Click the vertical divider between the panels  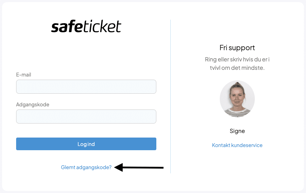(170, 96)
